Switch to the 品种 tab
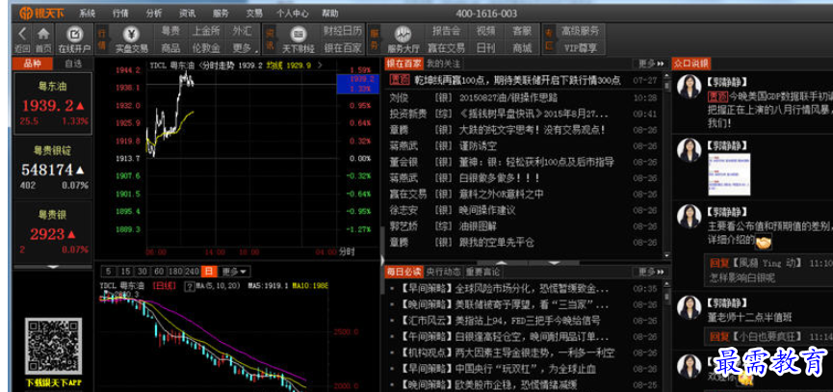This screenshot has width=833, height=392. 33,64
